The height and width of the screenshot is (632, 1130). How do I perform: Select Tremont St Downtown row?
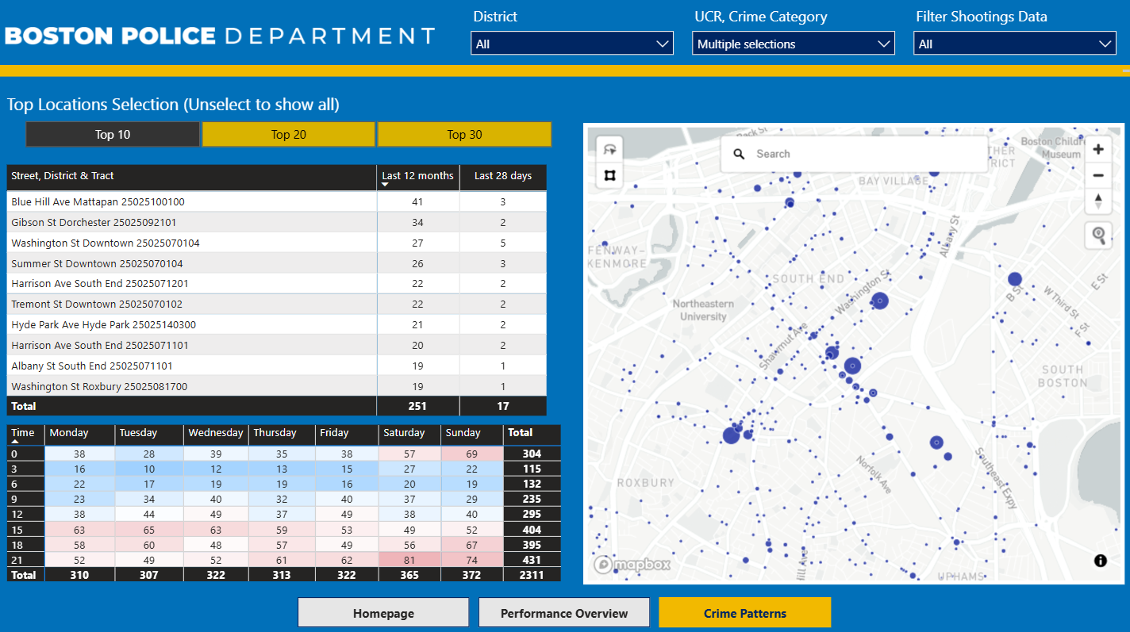(277, 305)
